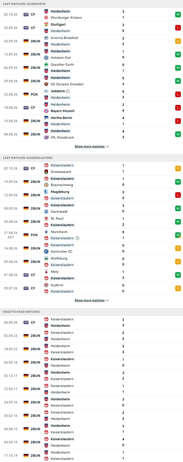Expand Show more matches under Kaiserslautern

(x=92, y=300)
